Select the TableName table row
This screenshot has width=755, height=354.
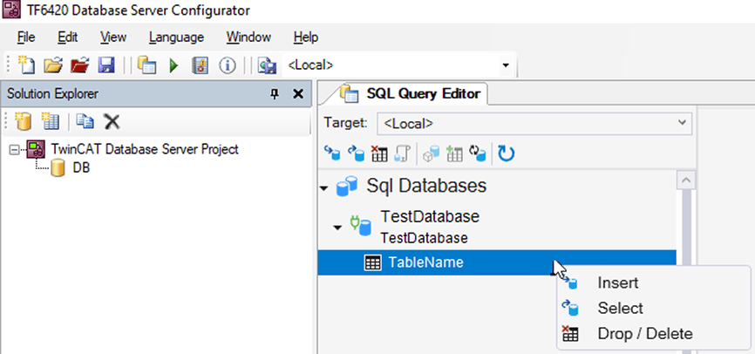click(497, 262)
